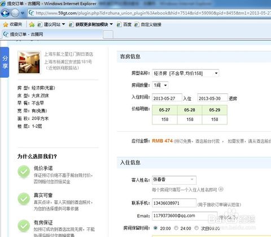The width and height of the screenshot is (271, 237).
Task: Select the 20:00 room hold time radio
Action: [155, 228]
